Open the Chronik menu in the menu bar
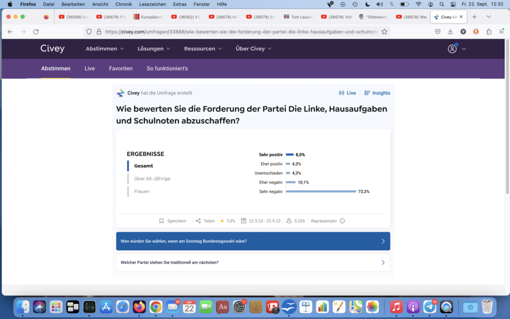 (x=124, y=4)
